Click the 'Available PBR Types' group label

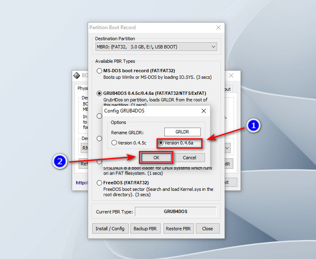tap(115, 61)
